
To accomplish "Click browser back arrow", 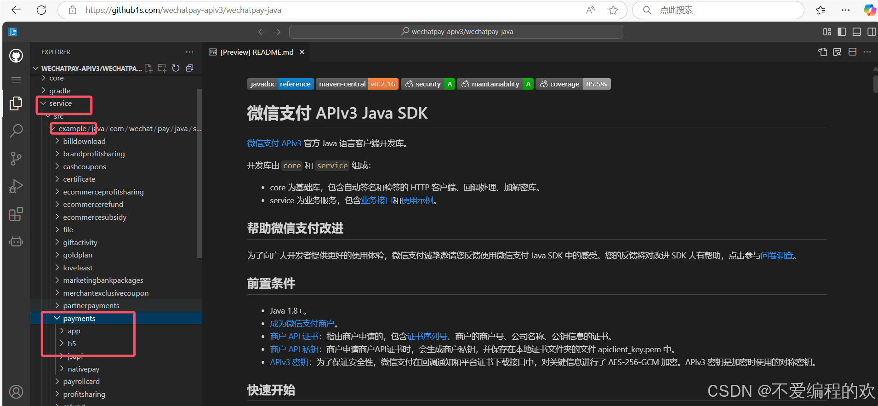I will pos(16,10).
